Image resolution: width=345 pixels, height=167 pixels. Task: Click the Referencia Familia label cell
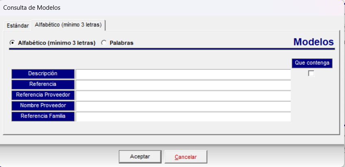[x=43, y=116]
